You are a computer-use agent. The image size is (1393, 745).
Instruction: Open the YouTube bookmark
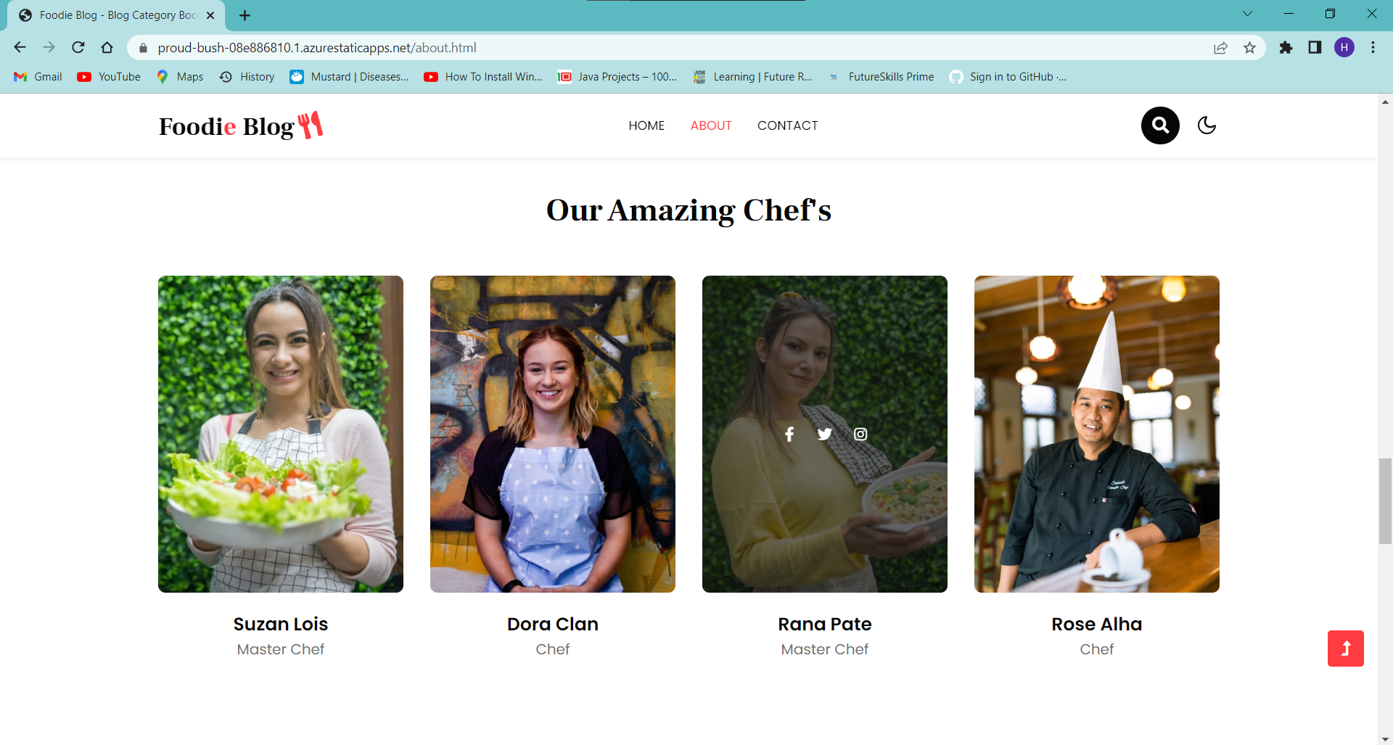tap(109, 77)
